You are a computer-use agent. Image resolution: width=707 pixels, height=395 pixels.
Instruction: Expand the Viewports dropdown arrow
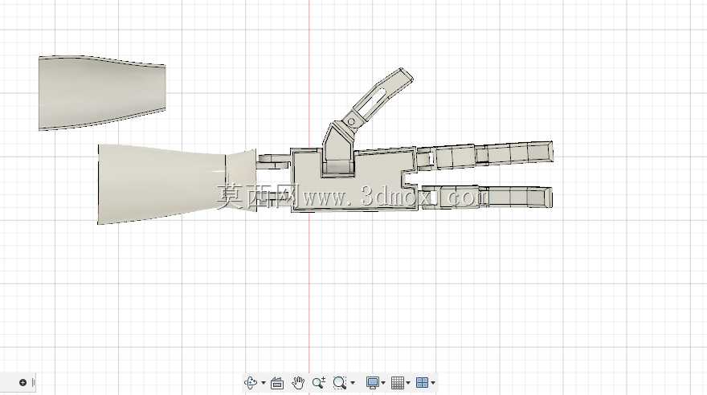(x=433, y=383)
